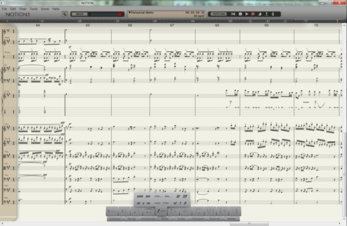Switch to the Strings palette tab

coord(132,219)
